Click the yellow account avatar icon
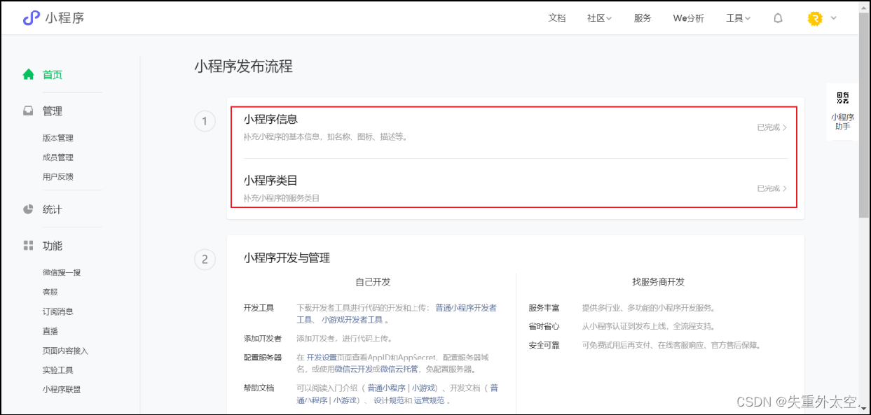The width and height of the screenshot is (871, 415). (x=814, y=19)
